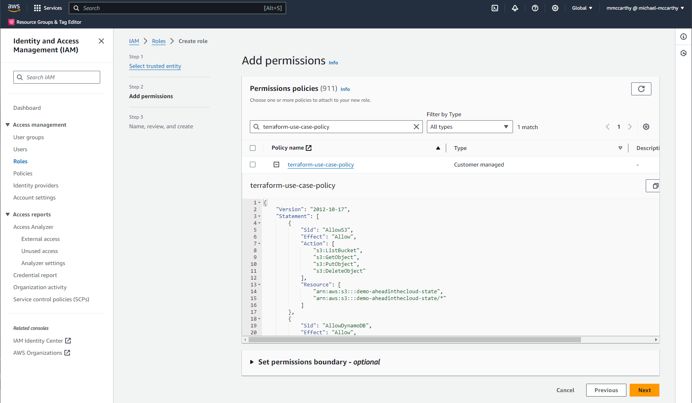Click the policy JSON horizontal scrollbar
Viewport: 692px width, 403px height.
415,340
